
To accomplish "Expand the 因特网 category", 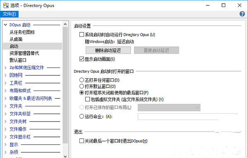I will tap(5, 75).
